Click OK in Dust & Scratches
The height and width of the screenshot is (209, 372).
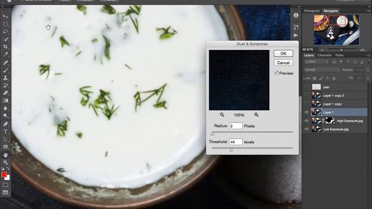click(283, 53)
